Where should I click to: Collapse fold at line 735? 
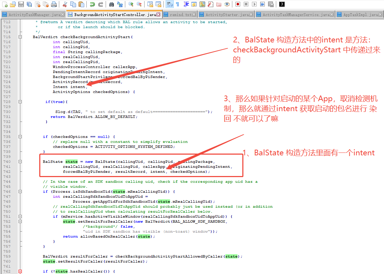[20, 136]
